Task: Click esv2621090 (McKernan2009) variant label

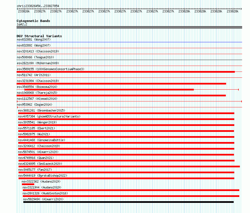Action: point(38,63)
